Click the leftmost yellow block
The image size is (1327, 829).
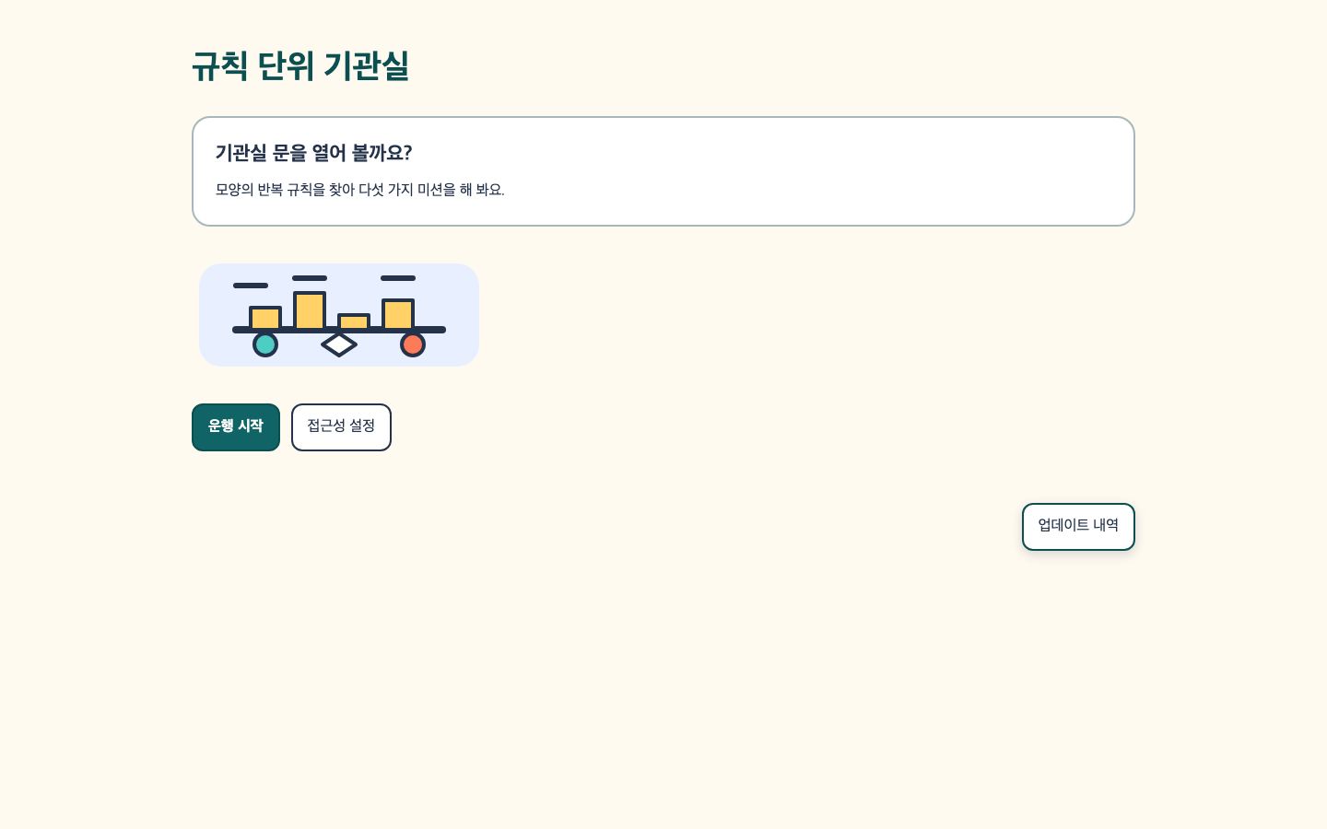(265, 318)
